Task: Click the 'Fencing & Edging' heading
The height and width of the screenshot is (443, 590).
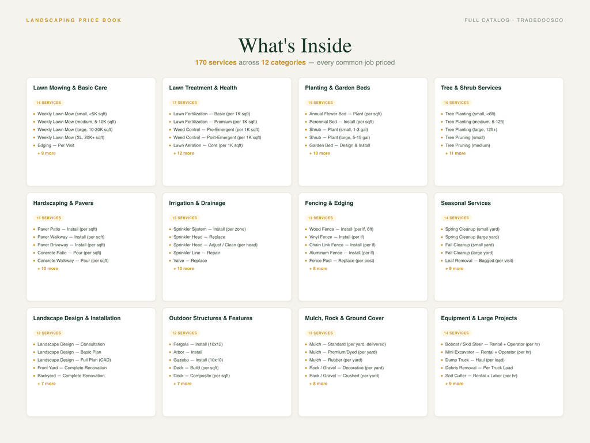Action: point(329,203)
